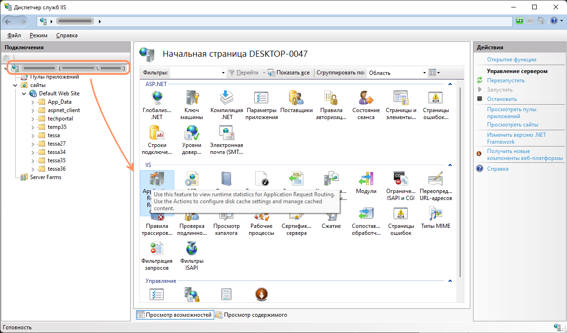Click the Перезапустить server action link
Screen dimensions: 567x333
[x=506, y=80]
